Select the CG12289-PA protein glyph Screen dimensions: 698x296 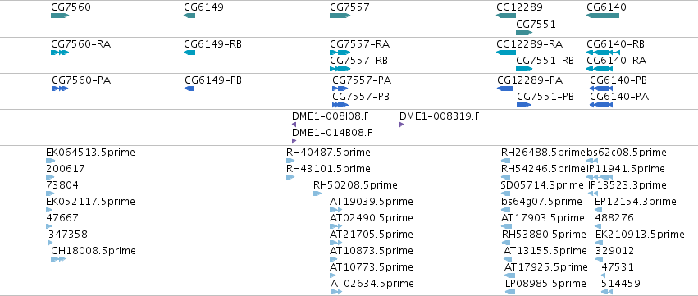[505, 89]
